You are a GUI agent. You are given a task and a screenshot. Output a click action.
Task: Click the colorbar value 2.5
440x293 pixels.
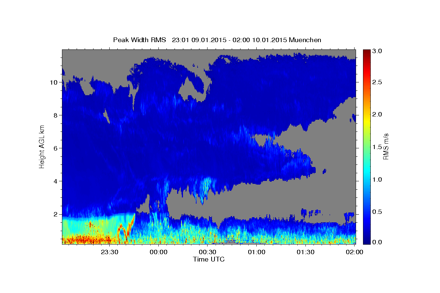377,82
